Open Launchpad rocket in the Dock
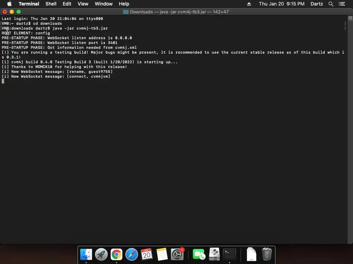353x264 pixels. (101, 254)
